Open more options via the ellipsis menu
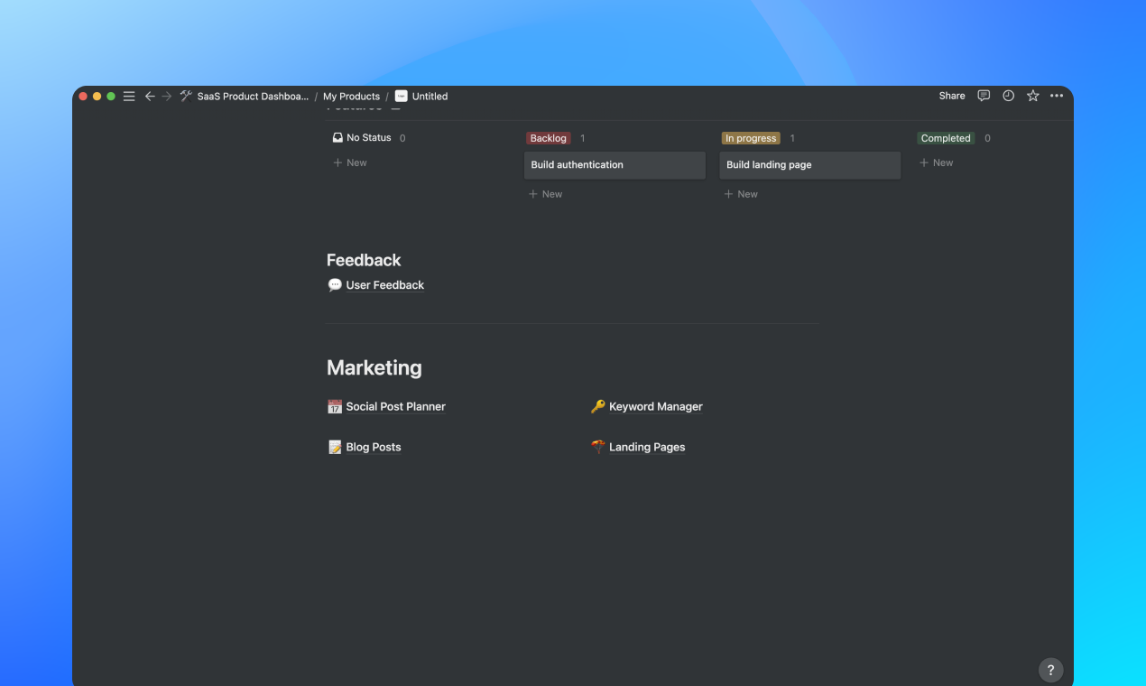Image resolution: width=1146 pixels, height=686 pixels. pyautogui.click(x=1057, y=96)
